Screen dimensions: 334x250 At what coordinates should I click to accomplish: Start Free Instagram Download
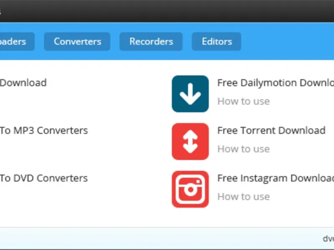[276, 178]
